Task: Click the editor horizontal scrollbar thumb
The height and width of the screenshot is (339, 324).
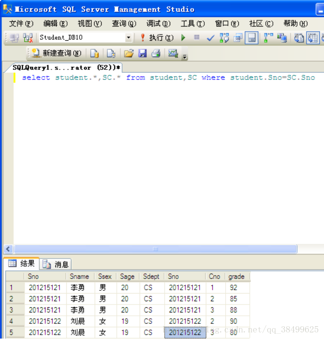Action: (155, 249)
